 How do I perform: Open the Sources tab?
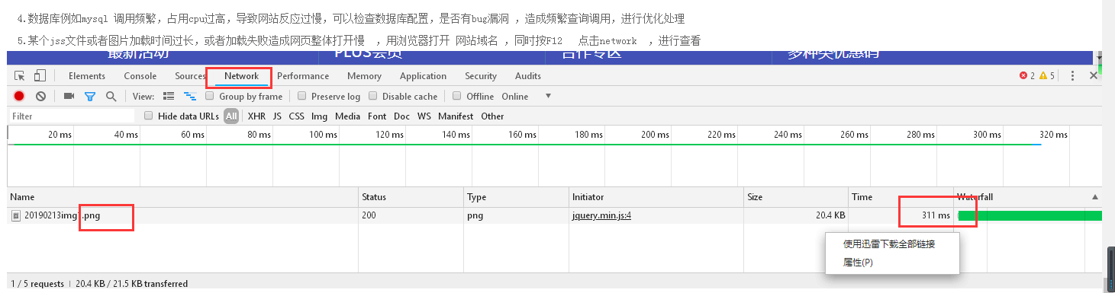190,76
